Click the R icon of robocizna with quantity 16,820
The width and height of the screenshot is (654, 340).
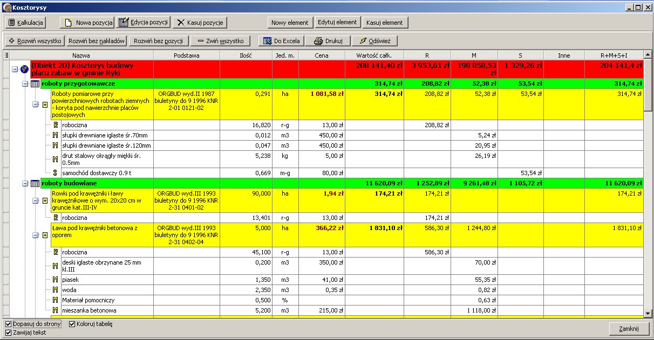coord(56,125)
